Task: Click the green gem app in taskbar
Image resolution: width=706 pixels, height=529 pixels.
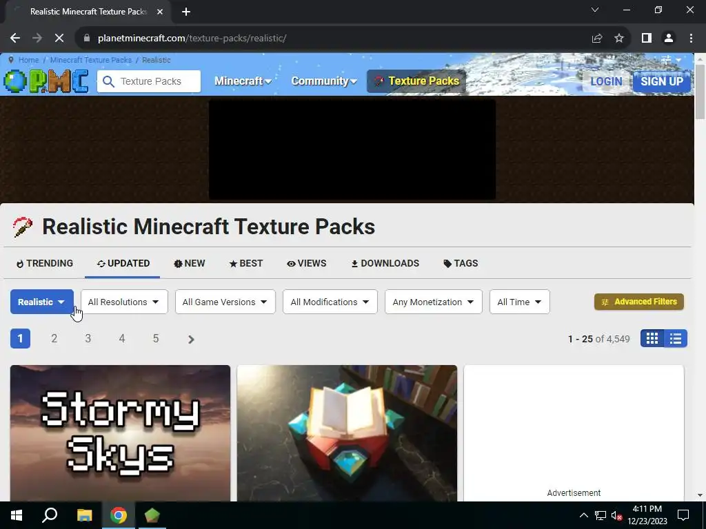Action: point(152,515)
